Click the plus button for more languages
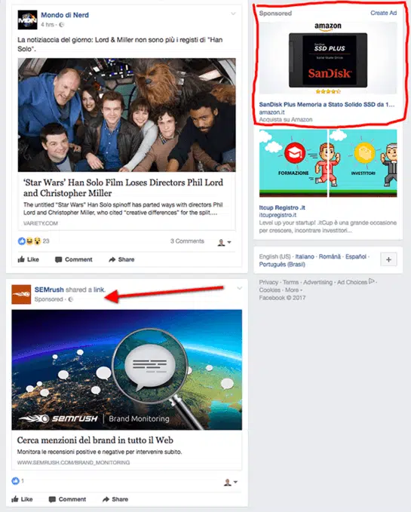Viewport: 411px width, 512px height. 388,259
